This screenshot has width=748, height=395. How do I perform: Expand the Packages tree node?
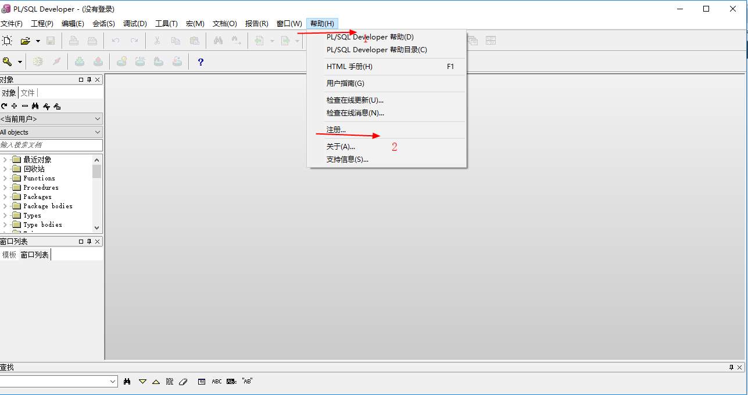click(x=5, y=197)
